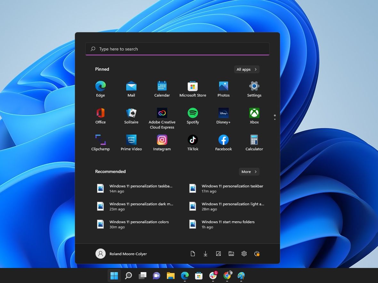
Task: Launch Disney+ from Pinned
Action: point(223,113)
